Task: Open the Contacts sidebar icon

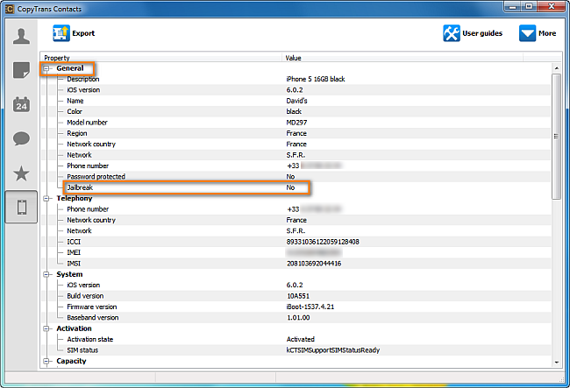Action: point(21,36)
